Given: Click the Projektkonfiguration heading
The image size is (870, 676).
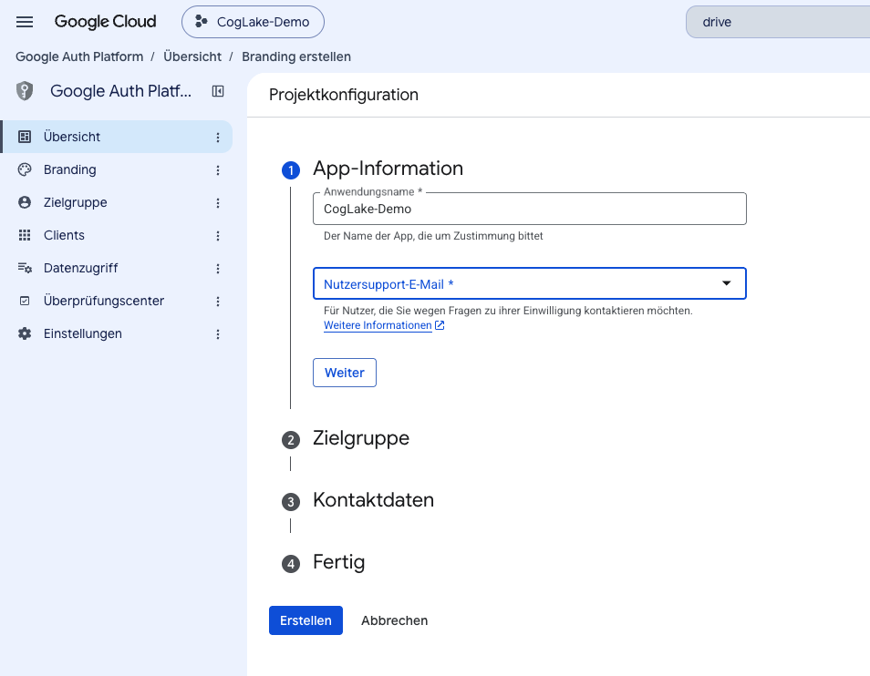Looking at the screenshot, I should [x=344, y=95].
